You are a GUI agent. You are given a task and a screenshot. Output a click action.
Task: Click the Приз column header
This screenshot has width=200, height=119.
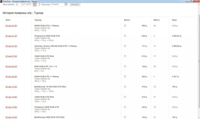174,20
